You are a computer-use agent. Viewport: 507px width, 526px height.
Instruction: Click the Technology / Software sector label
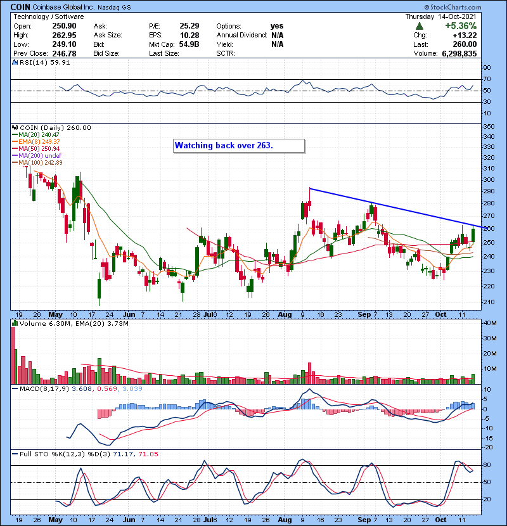(x=49, y=16)
